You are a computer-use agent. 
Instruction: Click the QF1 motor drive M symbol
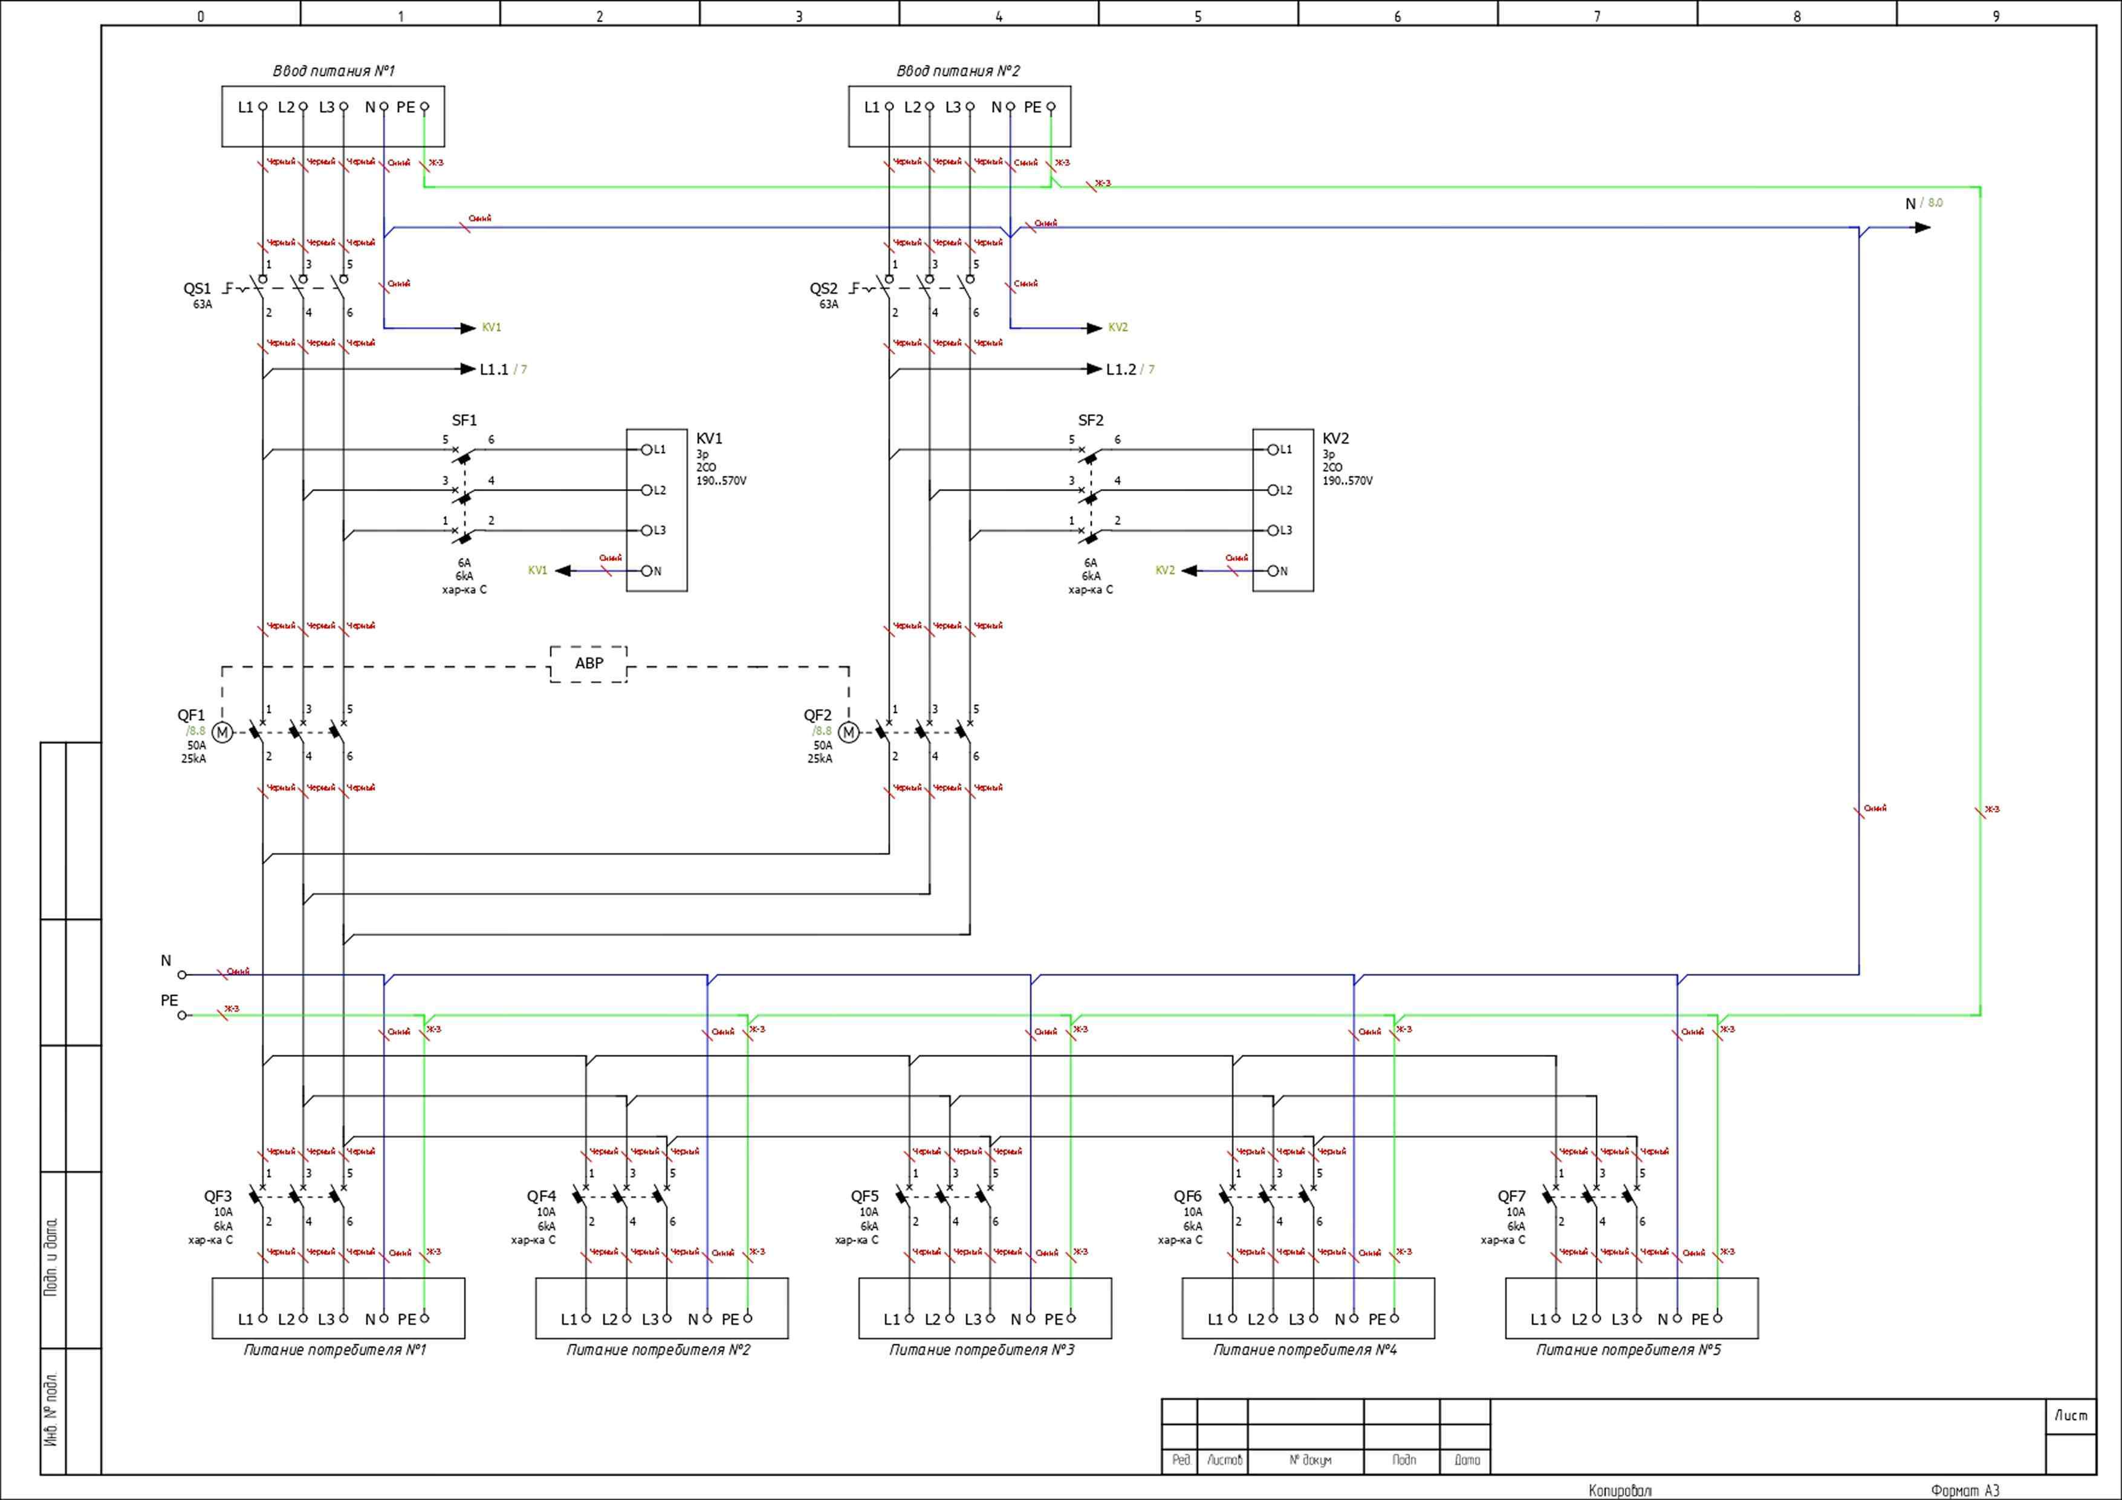click(222, 732)
